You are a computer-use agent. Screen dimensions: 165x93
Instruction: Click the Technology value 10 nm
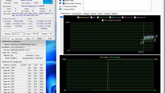16,3
